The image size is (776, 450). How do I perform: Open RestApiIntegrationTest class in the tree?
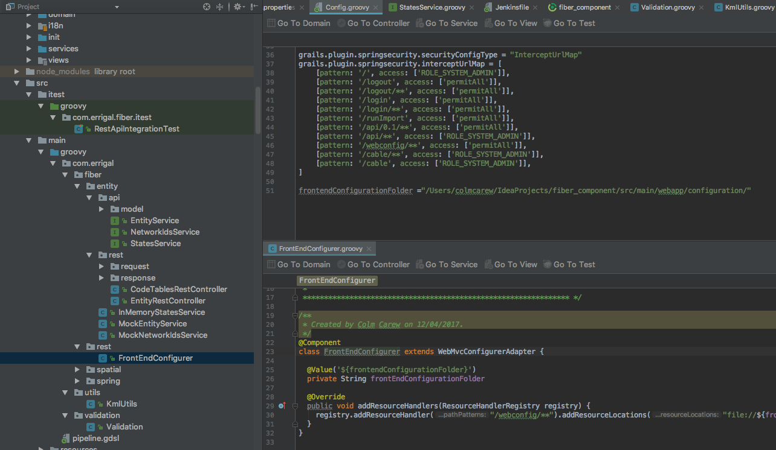coord(137,128)
